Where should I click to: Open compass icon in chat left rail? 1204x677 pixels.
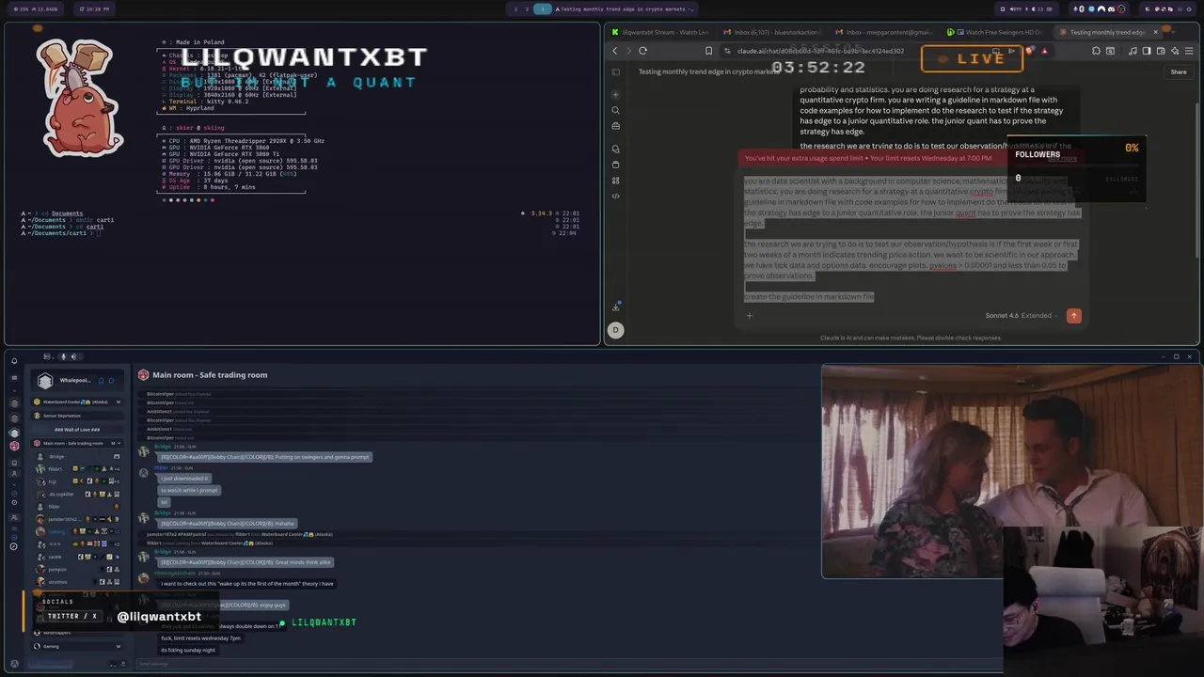[x=14, y=546]
